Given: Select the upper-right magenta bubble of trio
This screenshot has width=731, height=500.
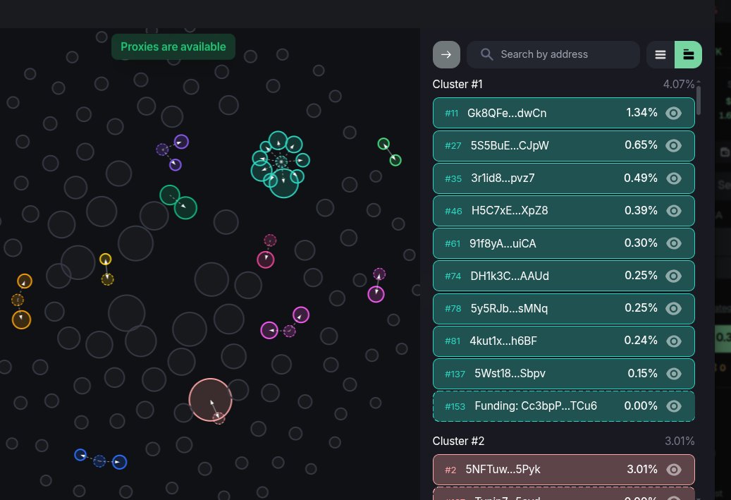Looking at the screenshot, I should pos(301,315).
